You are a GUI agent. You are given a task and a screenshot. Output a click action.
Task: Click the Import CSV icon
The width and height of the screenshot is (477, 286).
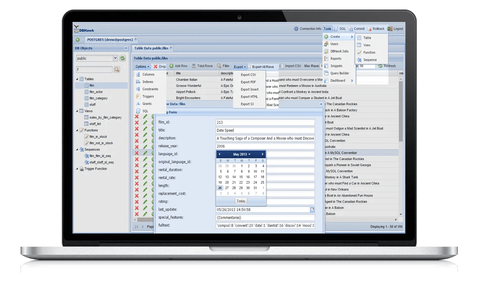[x=281, y=67]
